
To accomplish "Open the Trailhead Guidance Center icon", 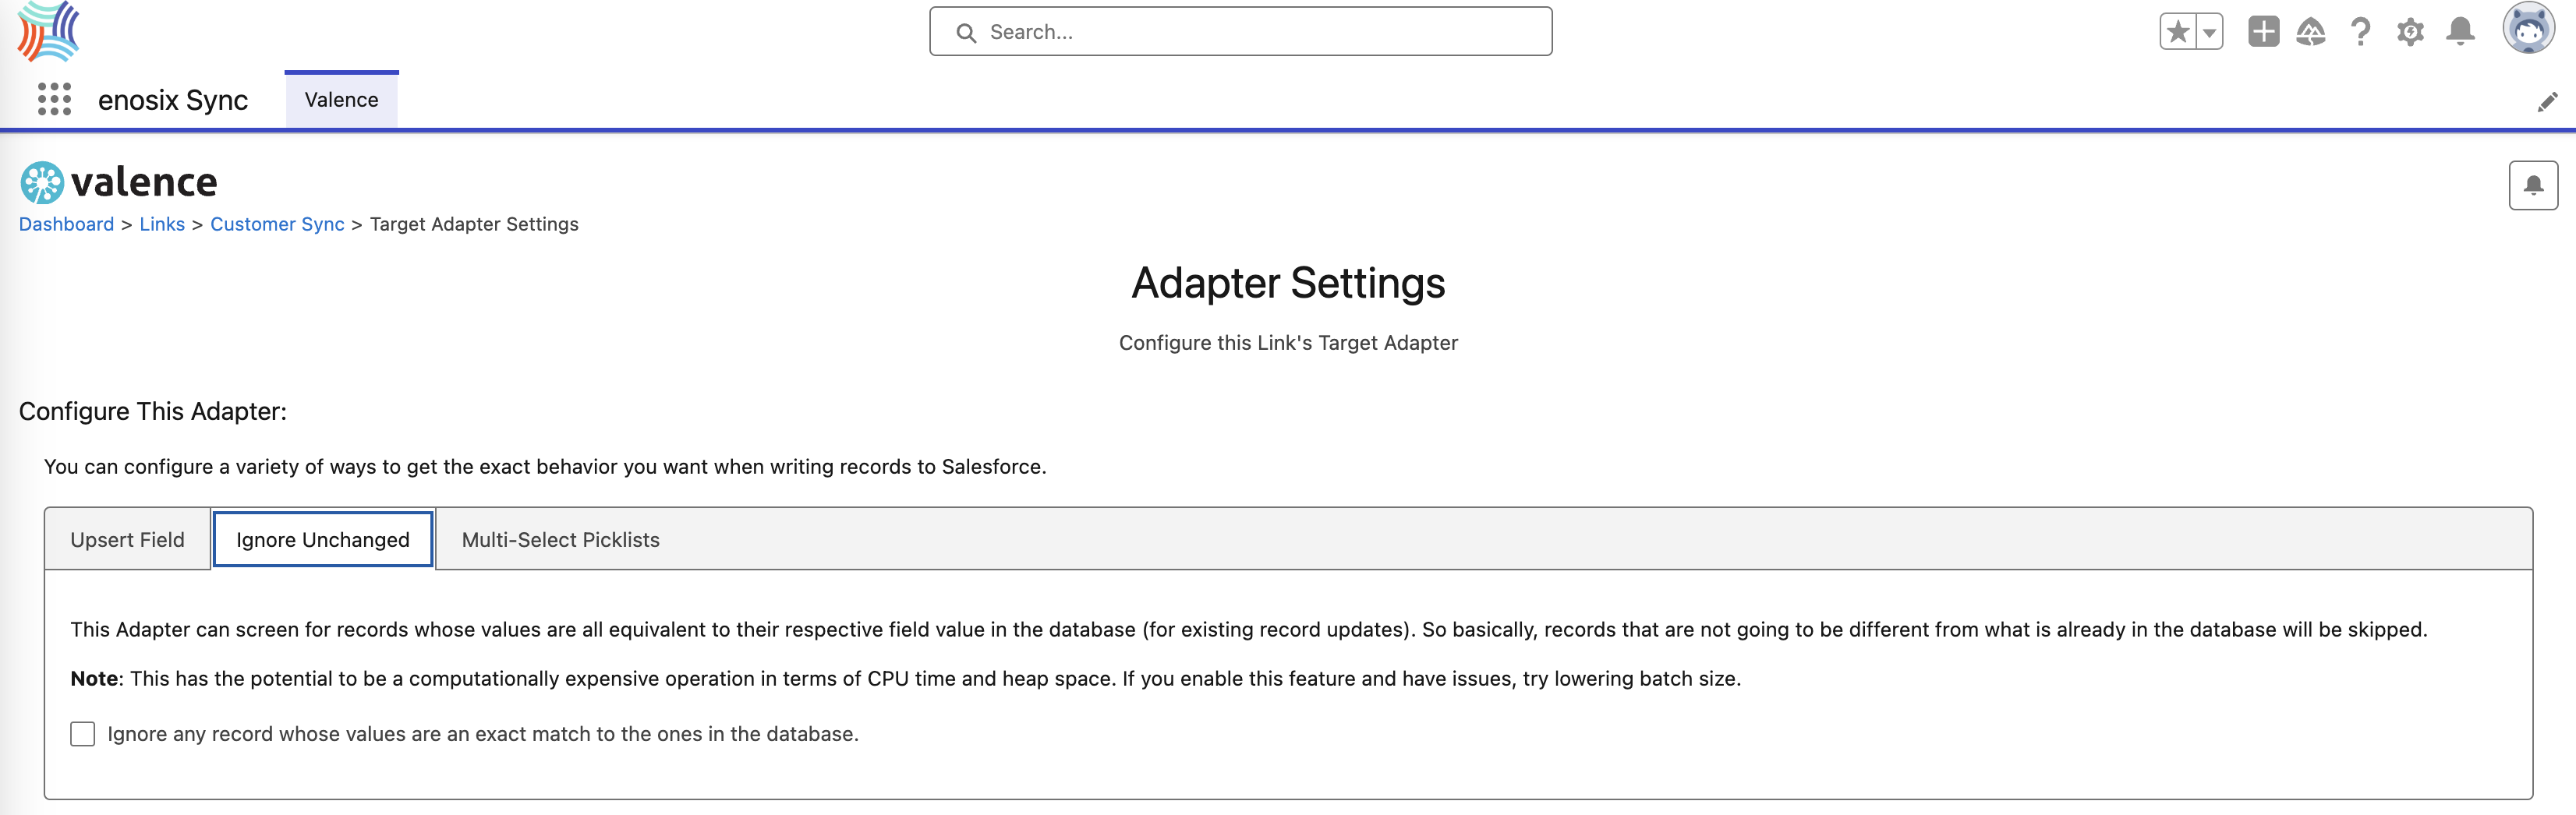I will pos(2310,32).
